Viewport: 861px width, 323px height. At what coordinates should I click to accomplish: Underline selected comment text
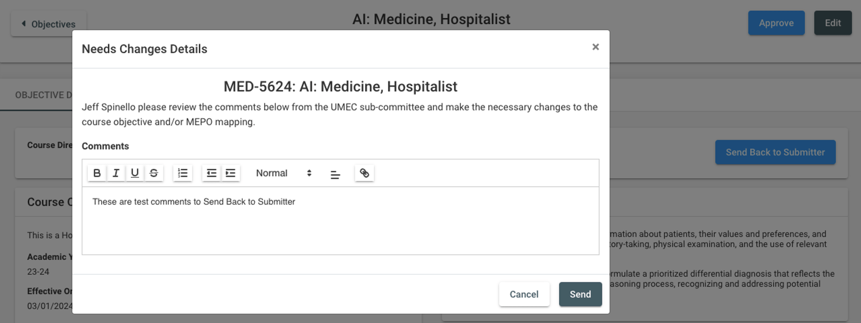[x=135, y=173]
